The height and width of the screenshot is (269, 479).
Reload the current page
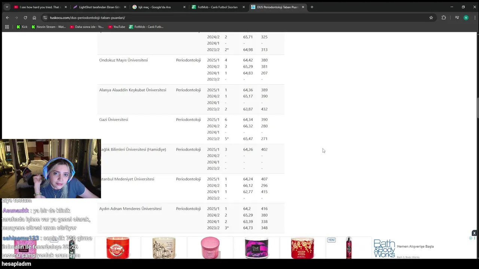coord(25,18)
